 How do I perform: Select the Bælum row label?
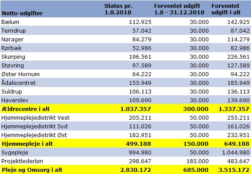tap(10, 22)
